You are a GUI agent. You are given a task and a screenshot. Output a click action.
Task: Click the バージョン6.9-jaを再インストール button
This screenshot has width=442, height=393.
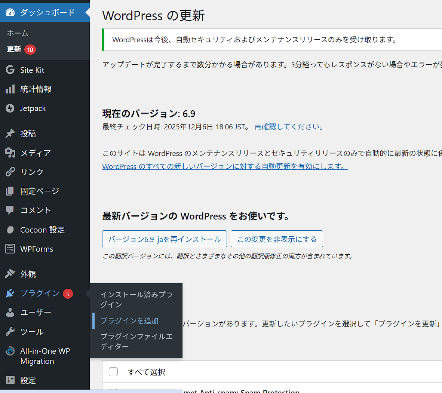(x=165, y=239)
